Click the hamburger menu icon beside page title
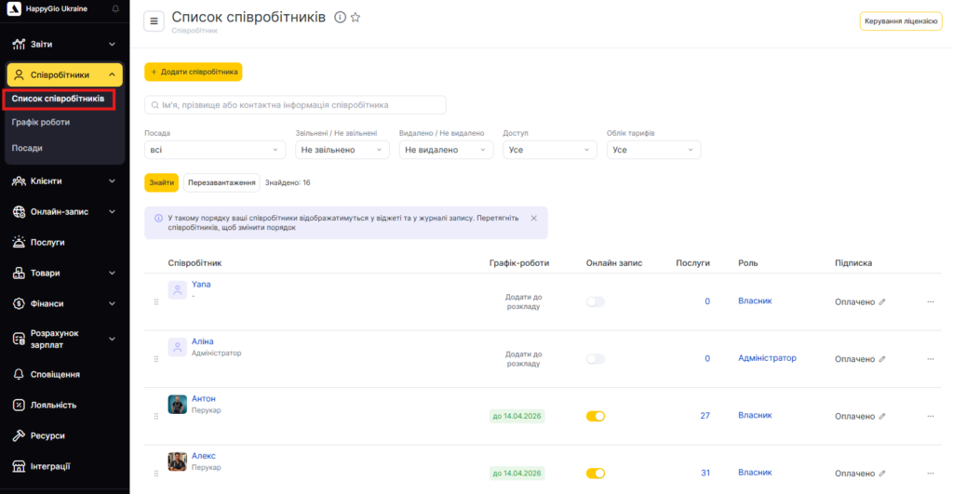Screen dimensions: 953x494 click(154, 21)
